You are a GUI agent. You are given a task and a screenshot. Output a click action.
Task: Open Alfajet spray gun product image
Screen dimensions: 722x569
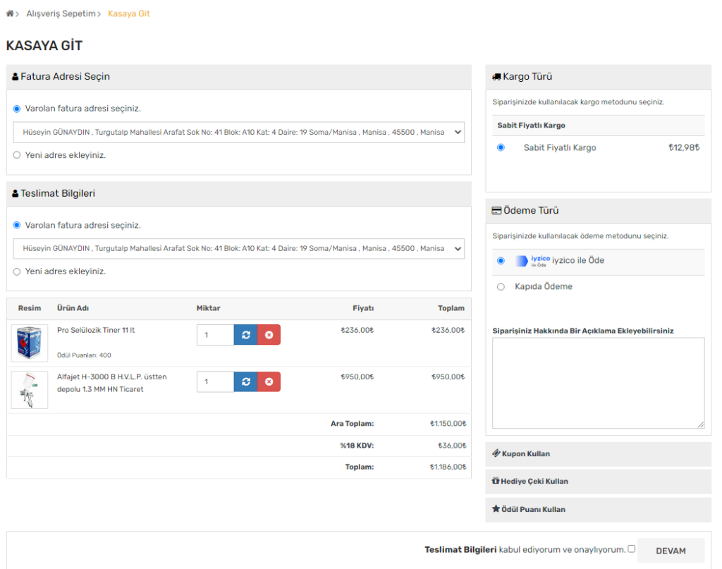click(x=30, y=390)
